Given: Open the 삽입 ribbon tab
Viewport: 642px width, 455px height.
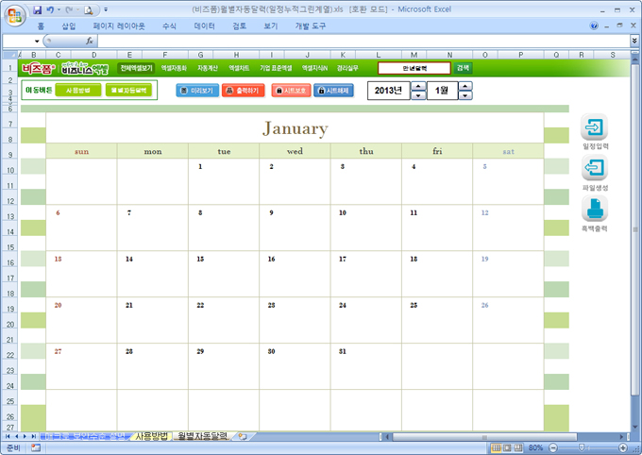Looking at the screenshot, I should (x=68, y=26).
